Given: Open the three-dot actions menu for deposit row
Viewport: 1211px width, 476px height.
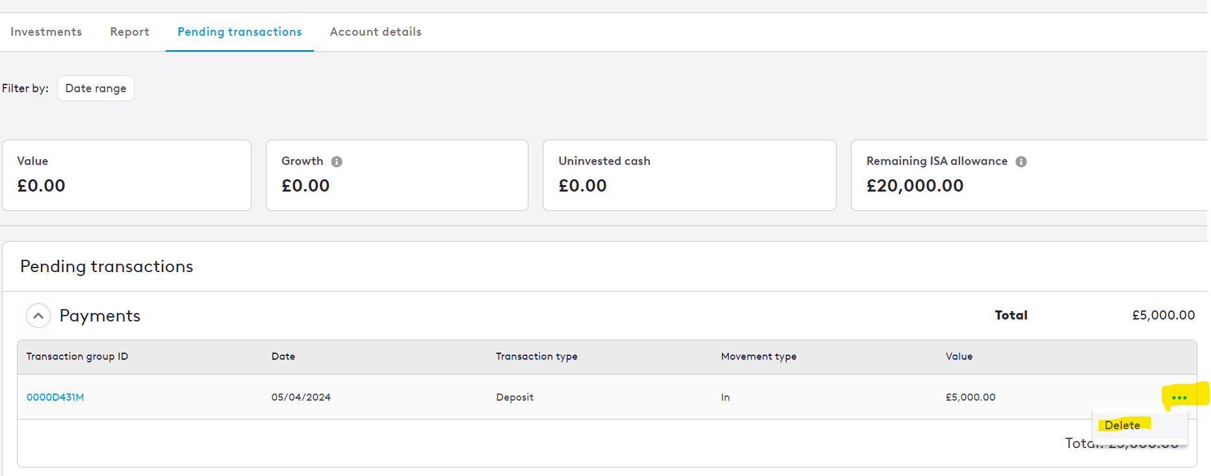Looking at the screenshot, I should (x=1179, y=397).
